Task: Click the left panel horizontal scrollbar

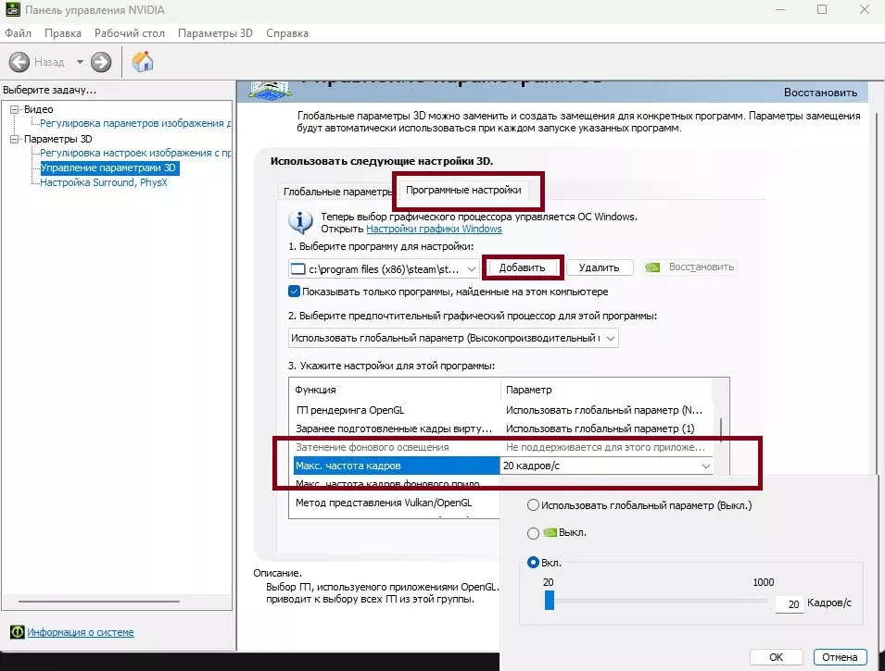Action: (x=99, y=601)
